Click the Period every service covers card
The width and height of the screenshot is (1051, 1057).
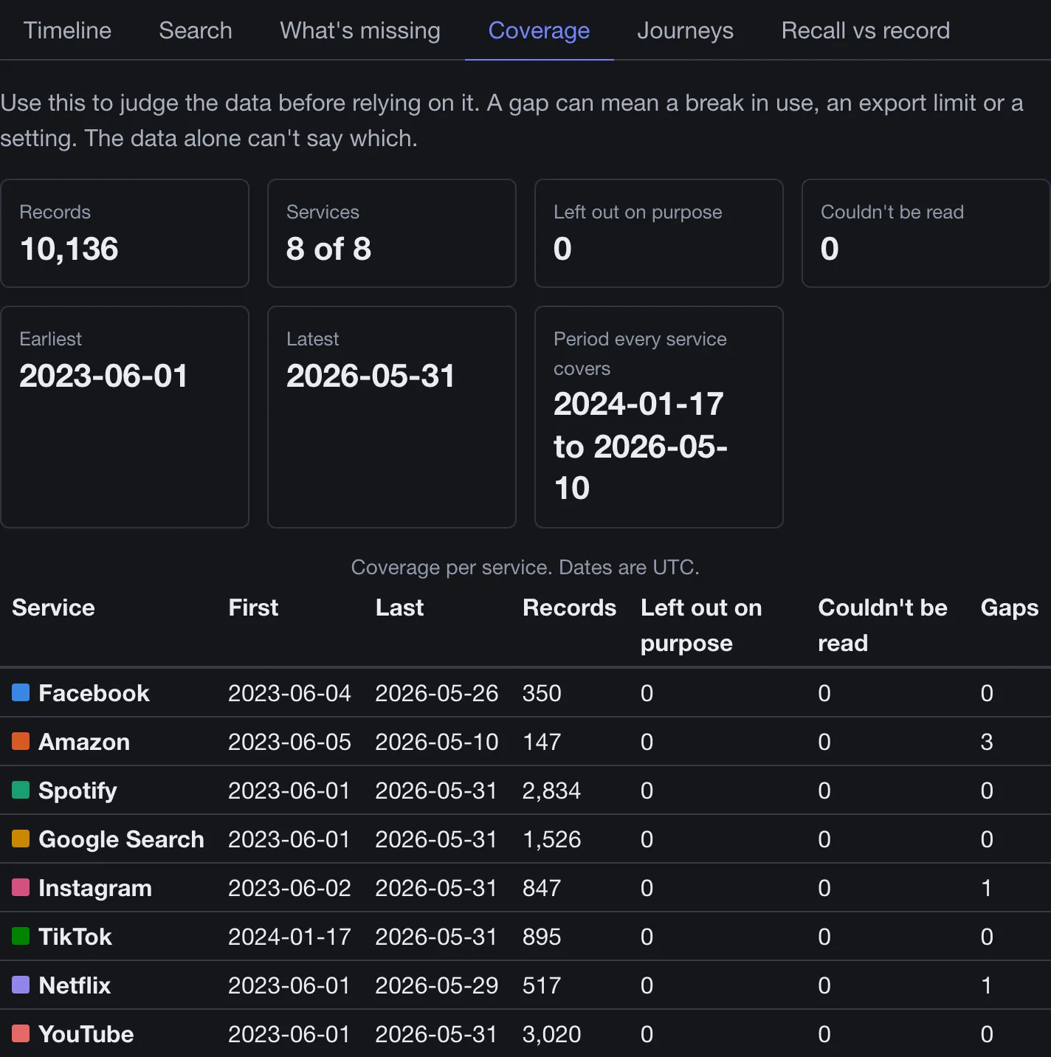pos(659,417)
